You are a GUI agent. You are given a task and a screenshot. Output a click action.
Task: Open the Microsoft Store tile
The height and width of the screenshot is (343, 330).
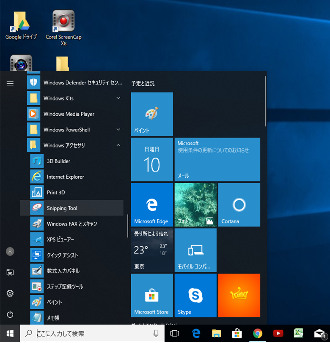152,295
